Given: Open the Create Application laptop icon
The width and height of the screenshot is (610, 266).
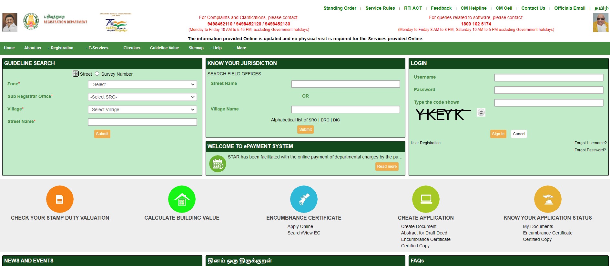Looking at the screenshot, I should [x=426, y=199].
